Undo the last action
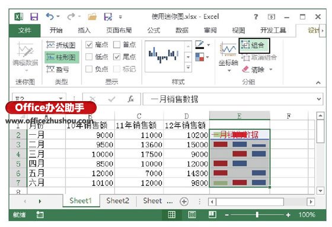 click(x=50, y=17)
